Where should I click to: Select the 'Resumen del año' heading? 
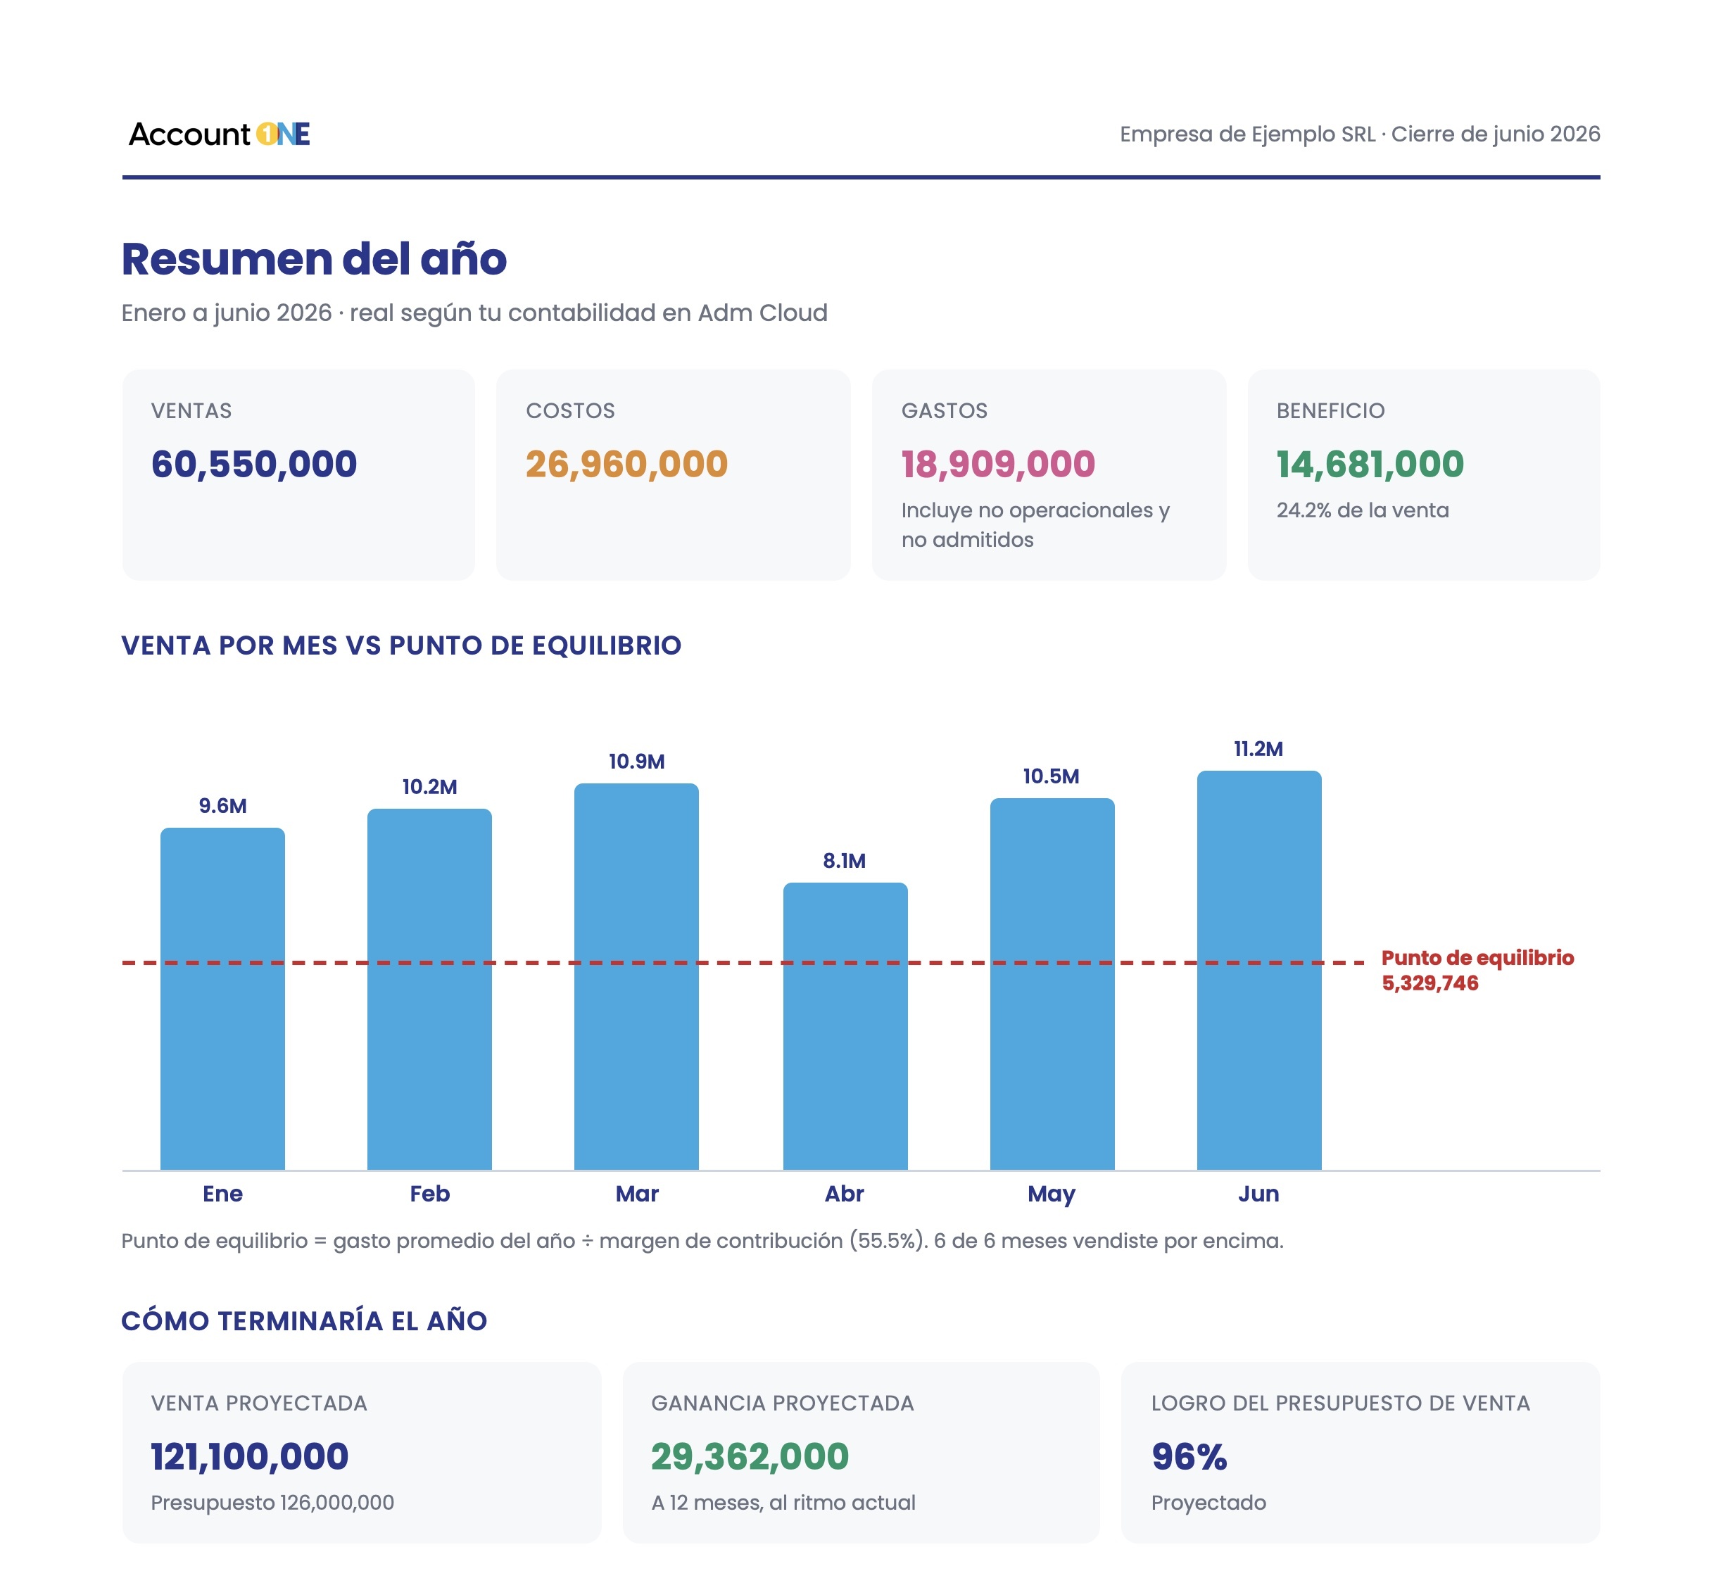click(x=314, y=259)
